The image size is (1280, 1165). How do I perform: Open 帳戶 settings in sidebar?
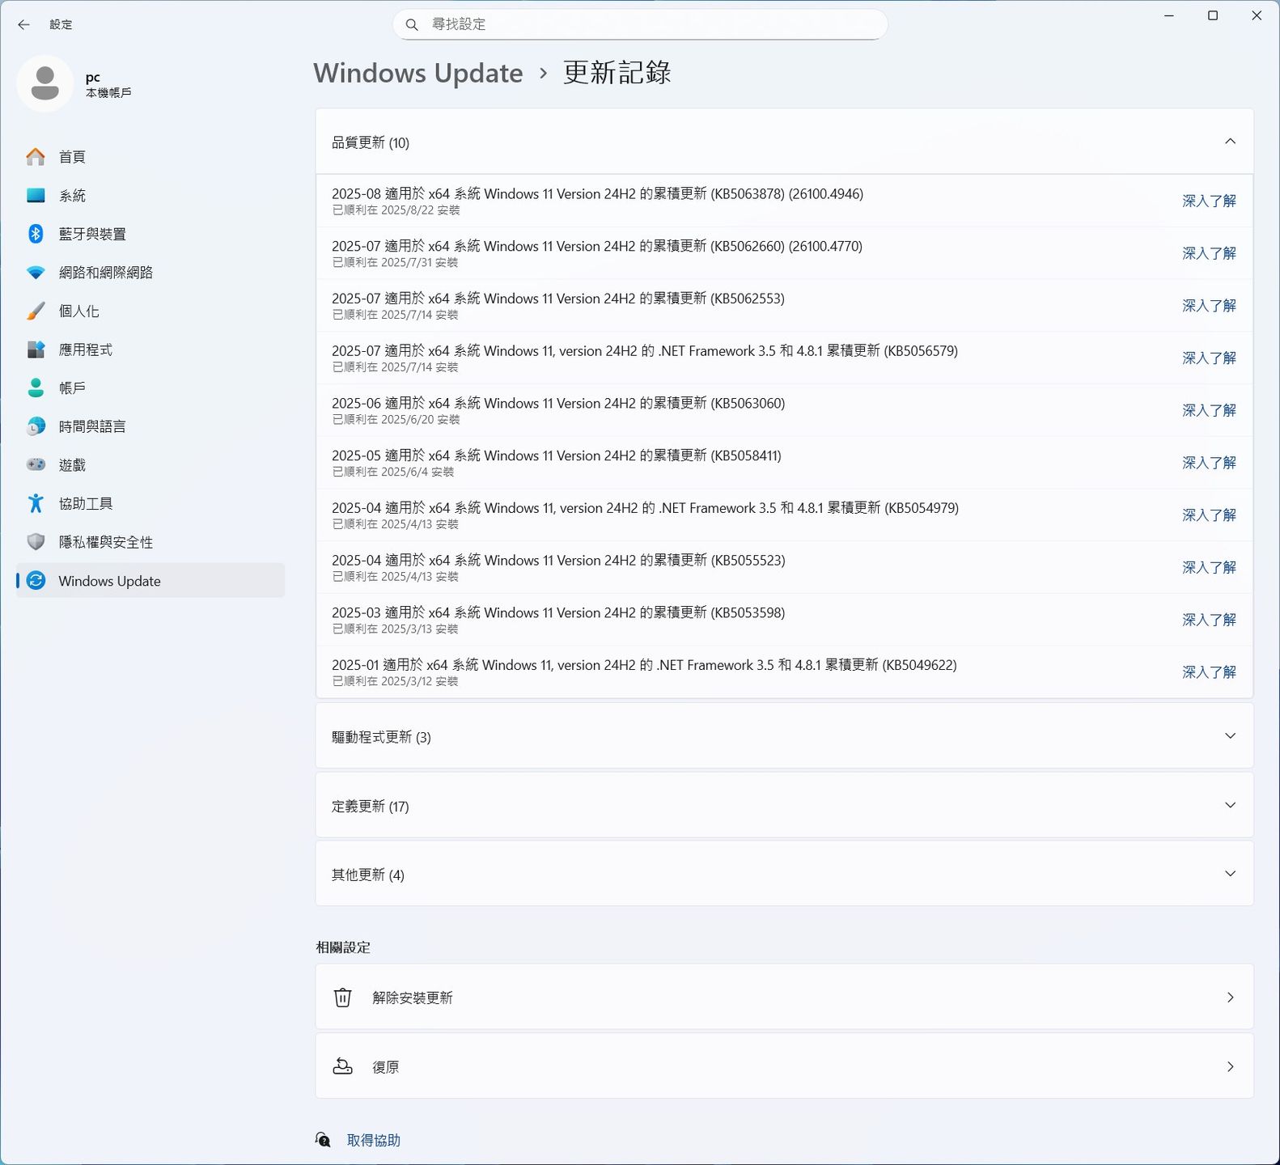pos(150,388)
